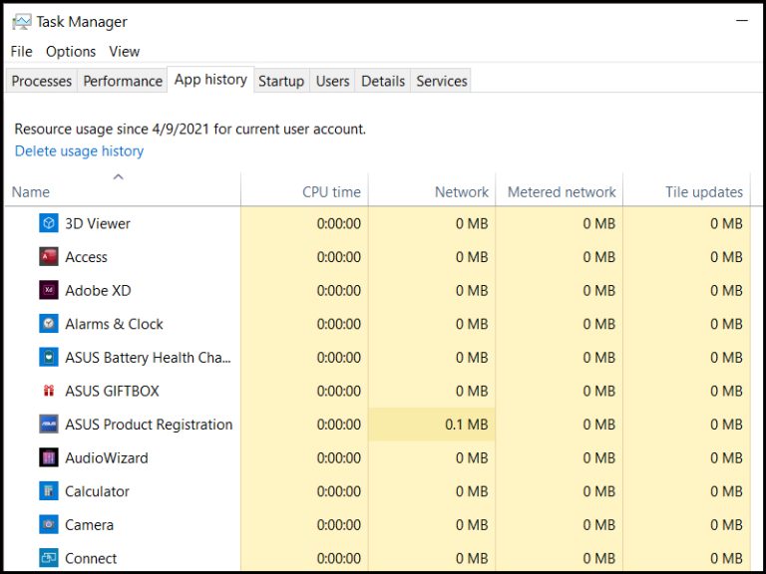Click the 3D Viewer app icon

click(x=48, y=223)
